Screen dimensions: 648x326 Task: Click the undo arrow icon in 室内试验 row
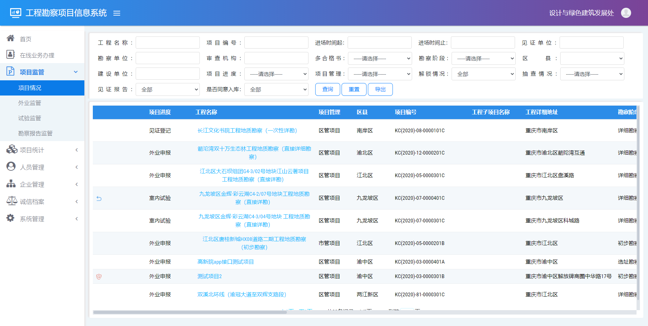tap(99, 198)
